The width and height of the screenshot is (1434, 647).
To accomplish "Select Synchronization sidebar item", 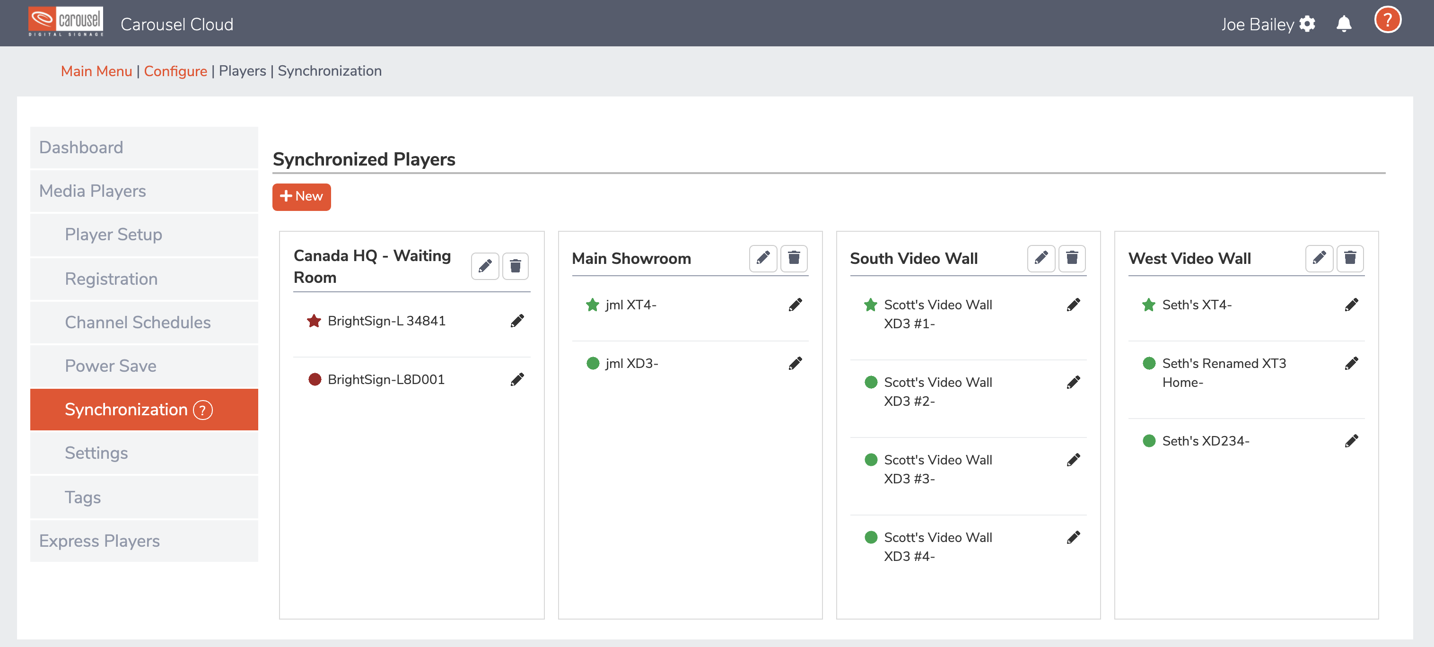I will [x=144, y=409].
